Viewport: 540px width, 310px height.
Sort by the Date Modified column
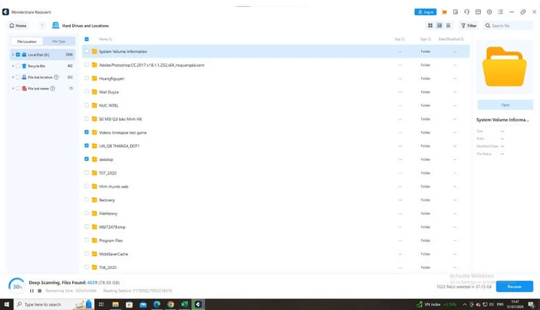451,39
